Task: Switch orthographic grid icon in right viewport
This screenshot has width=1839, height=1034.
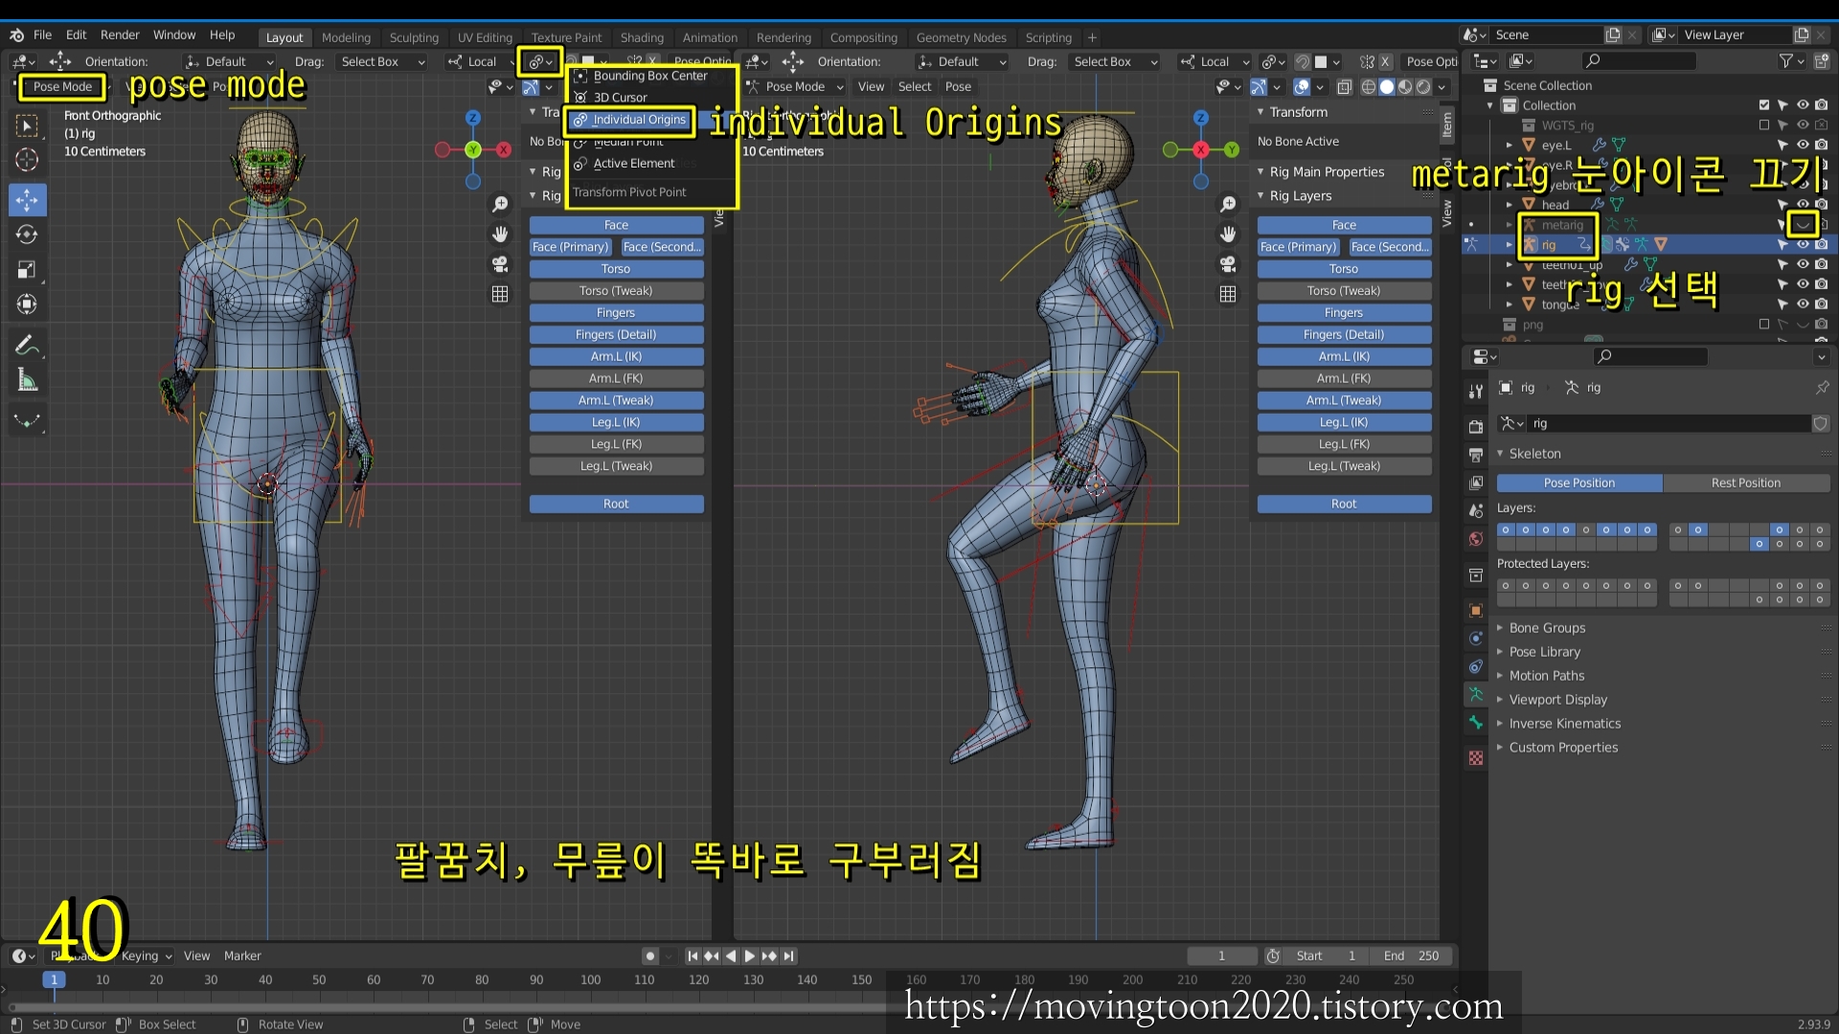Action: [1228, 294]
